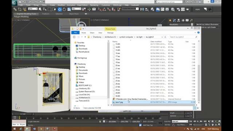Select file 30.IES in file list
The image size is (233, 131).
tap(118, 96)
